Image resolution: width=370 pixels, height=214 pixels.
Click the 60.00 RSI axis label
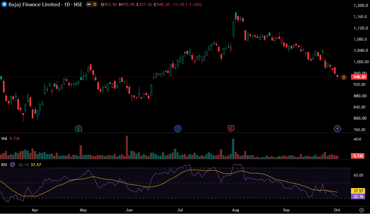(x=358, y=175)
